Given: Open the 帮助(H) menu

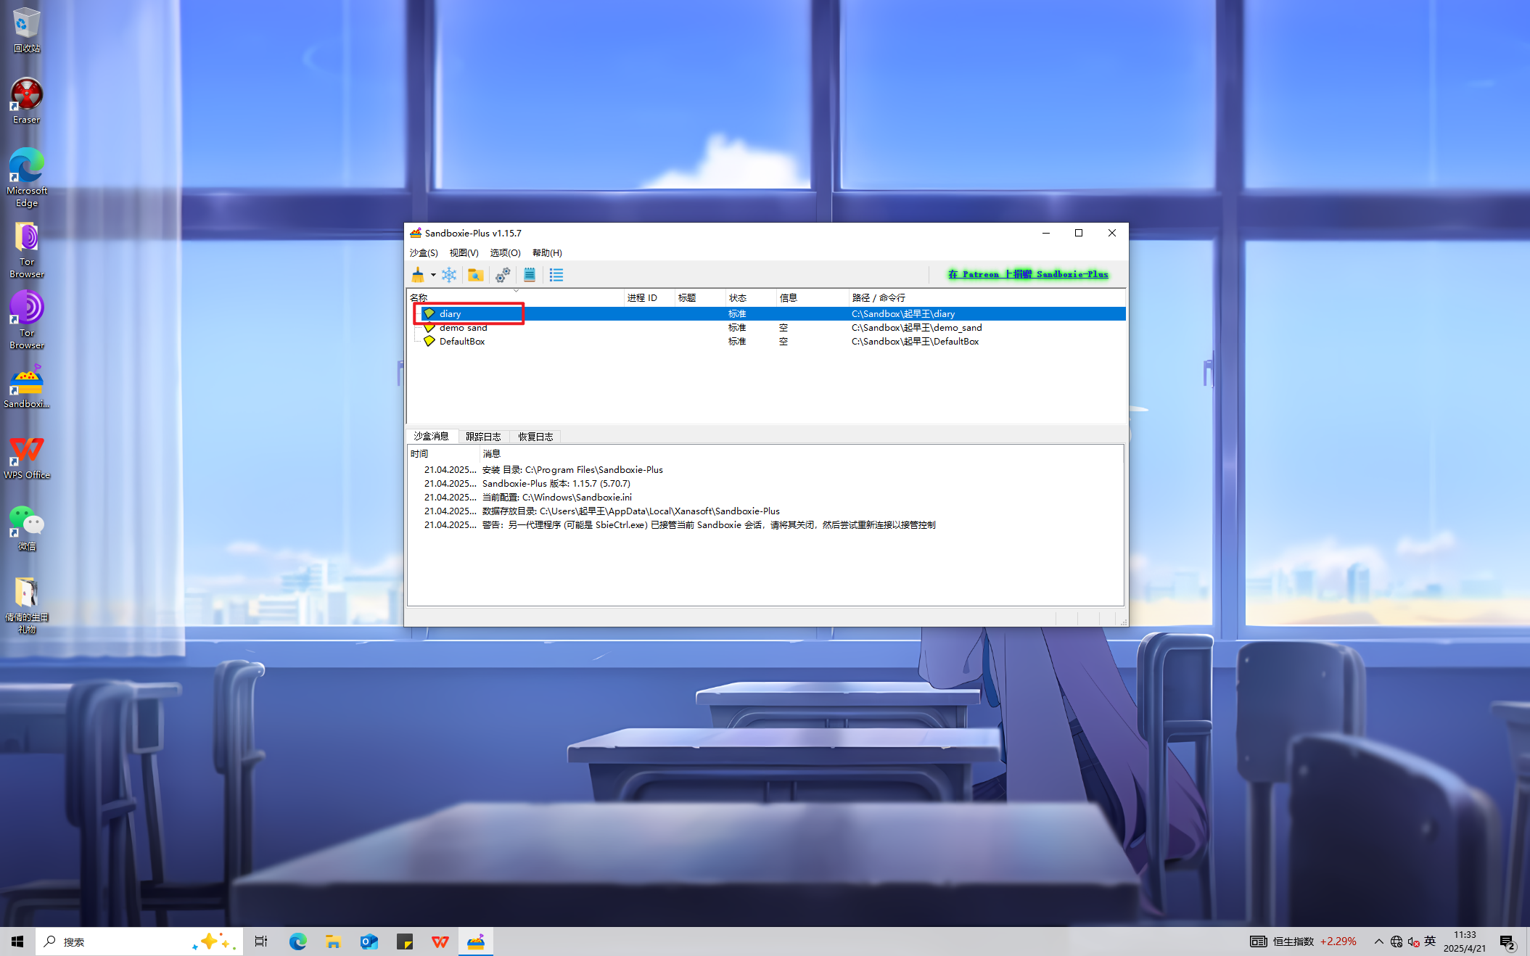Looking at the screenshot, I should (x=547, y=253).
